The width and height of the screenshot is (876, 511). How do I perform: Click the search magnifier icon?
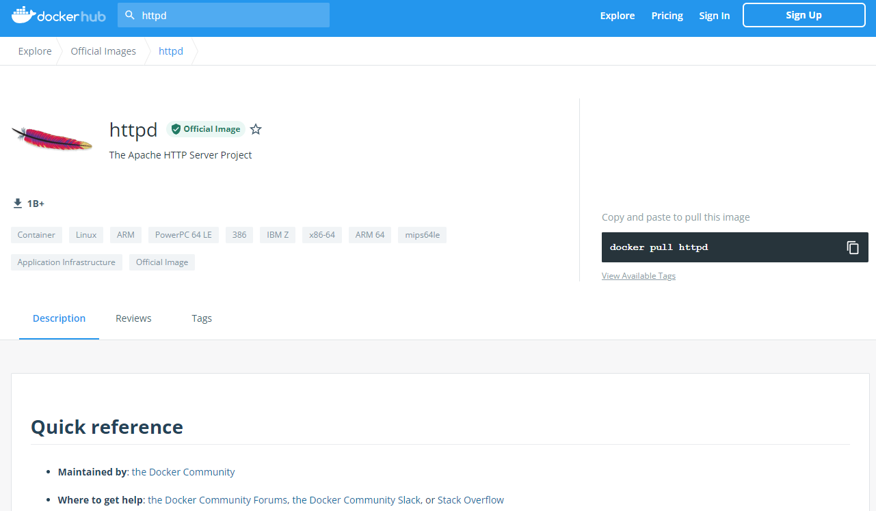tap(130, 15)
